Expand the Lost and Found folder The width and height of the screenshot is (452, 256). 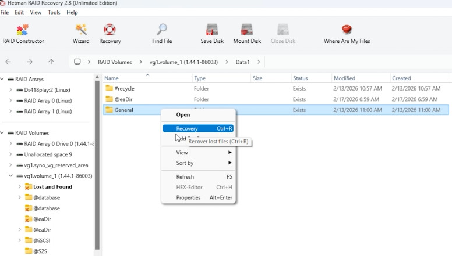point(20,186)
